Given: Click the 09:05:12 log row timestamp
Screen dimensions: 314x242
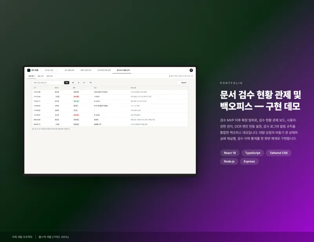Looking at the screenshot, I should pos(37,124).
